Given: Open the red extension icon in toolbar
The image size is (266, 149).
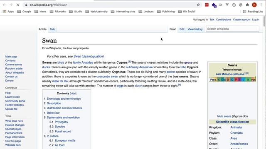Looking at the screenshot, I should pos(207,5).
